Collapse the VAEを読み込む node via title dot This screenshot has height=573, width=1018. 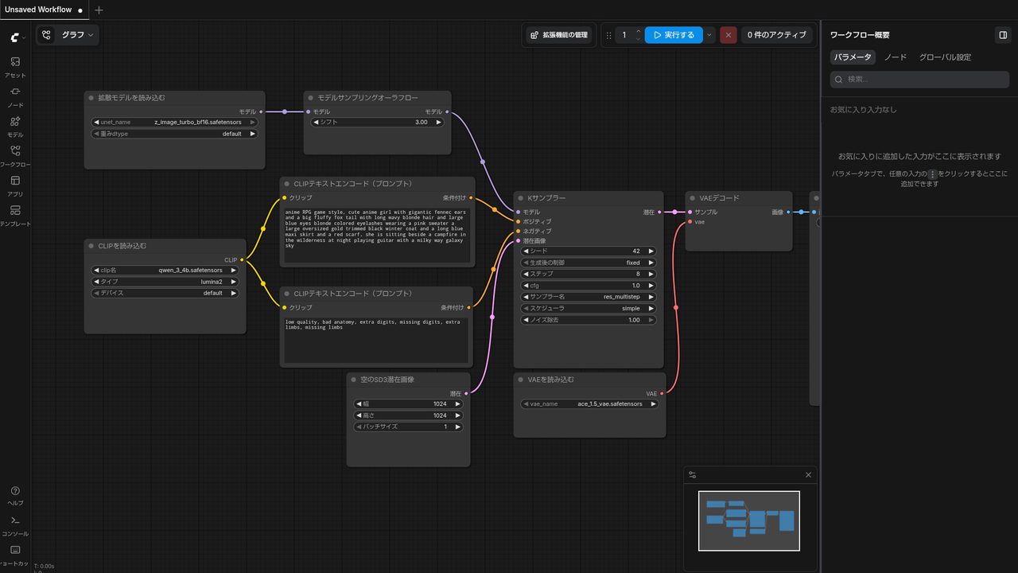[x=521, y=380]
